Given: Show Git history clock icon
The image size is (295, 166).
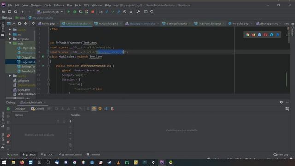Looking at the screenshot, I should point(125,12).
